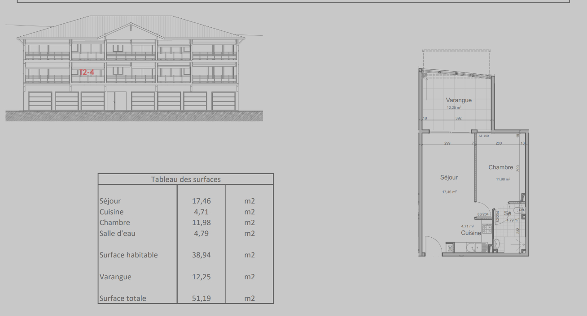Select the Chambre room label on plan

tap(500, 167)
